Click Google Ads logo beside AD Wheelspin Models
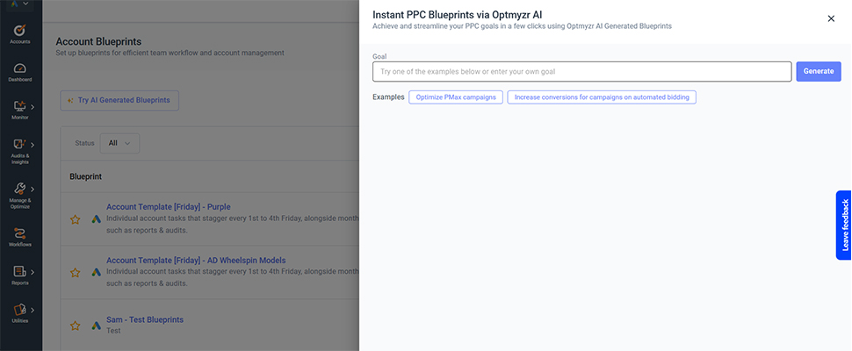Screen dimensions: 852x351 pyautogui.click(x=96, y=272)
